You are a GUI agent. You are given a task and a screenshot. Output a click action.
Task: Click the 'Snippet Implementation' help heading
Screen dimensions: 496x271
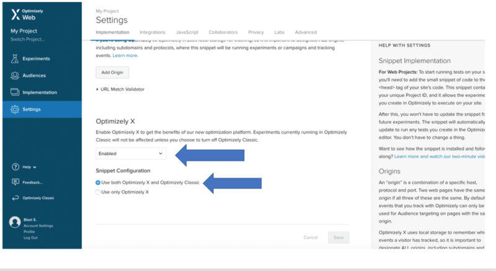pos(415,61)
